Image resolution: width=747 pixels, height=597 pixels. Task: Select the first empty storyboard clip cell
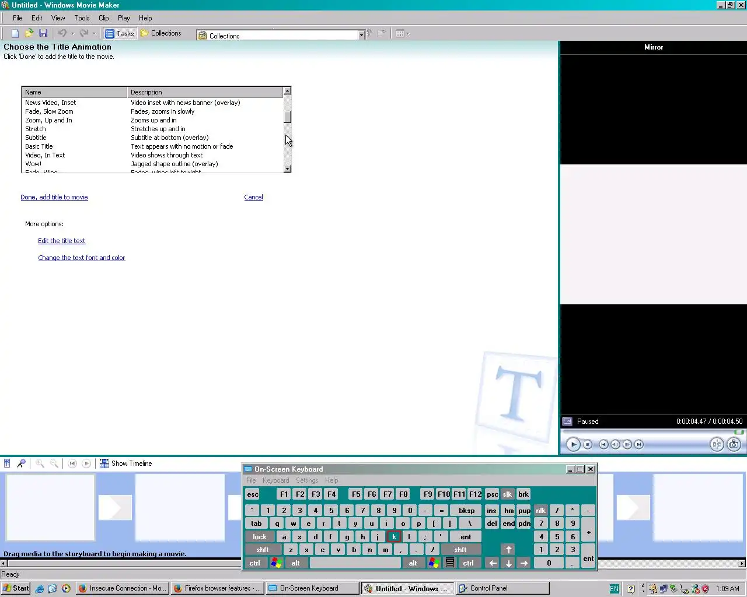coord(50,507)
